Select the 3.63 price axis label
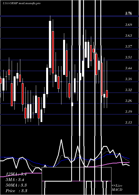Image resolution: width=139 pixels, height=195 pixels. click(x=128, y=36)
